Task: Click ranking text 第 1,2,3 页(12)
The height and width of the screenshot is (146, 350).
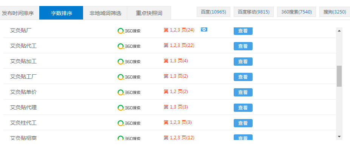Action: [x=179, y=138]
